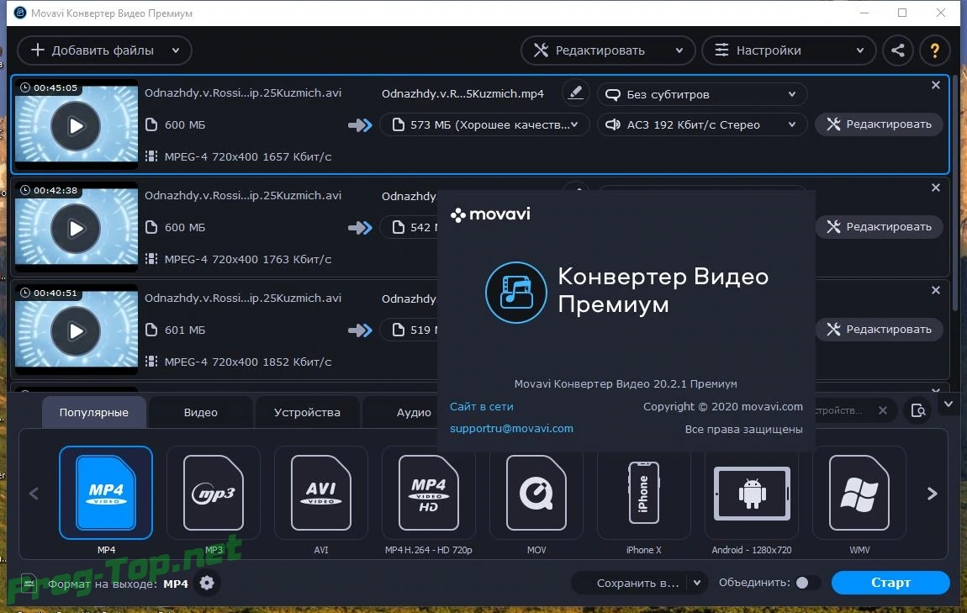Click Редактировать for the first file
967x613 pixels.
tap(880, 124)
